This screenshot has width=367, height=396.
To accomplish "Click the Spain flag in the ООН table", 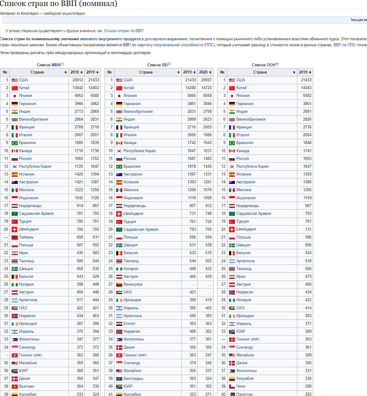I will coord(232,174).
